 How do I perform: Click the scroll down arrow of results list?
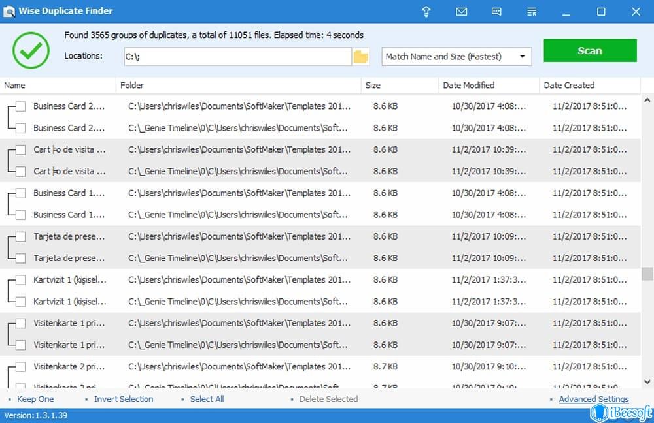pos(647,381)
